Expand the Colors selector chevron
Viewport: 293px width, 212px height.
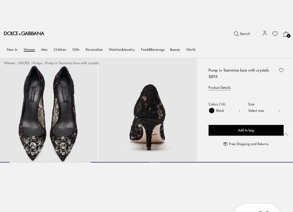(x=239, y=111)
